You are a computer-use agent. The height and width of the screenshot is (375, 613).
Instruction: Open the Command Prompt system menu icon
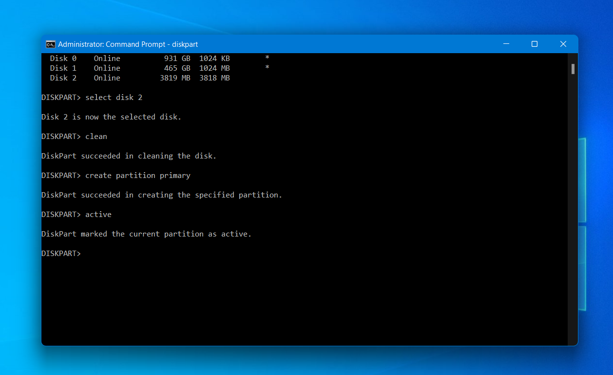[x=50, y=44]
